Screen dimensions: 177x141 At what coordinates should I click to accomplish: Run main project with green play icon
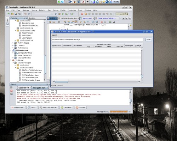(63, 14)
